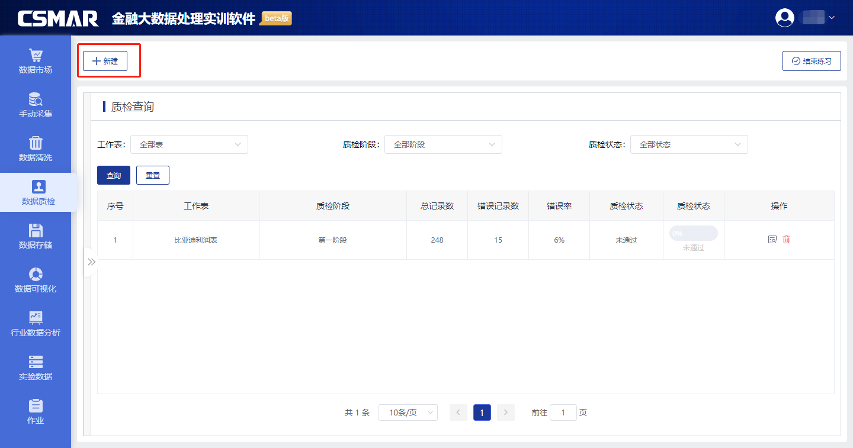Click the 数据可视化 donut chart icon

coord(36,275)
